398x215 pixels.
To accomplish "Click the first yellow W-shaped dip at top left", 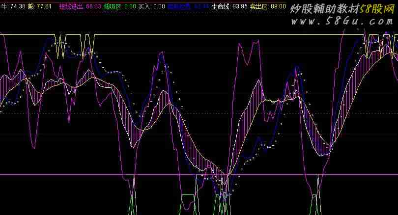I will pos(61,47).
